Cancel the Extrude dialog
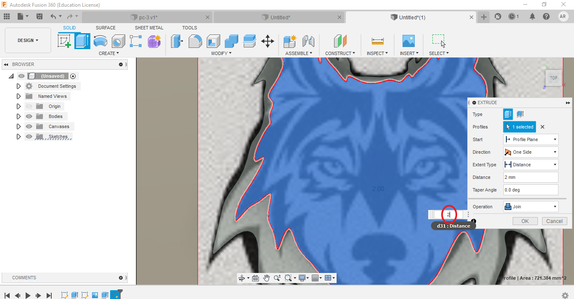This screenshot has width=574, height=299. click(554, 221)
